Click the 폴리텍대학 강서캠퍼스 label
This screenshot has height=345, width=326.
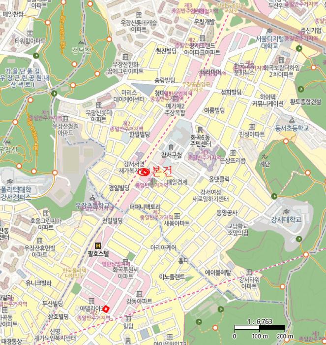pyautogui.click(x=16, y=193)
